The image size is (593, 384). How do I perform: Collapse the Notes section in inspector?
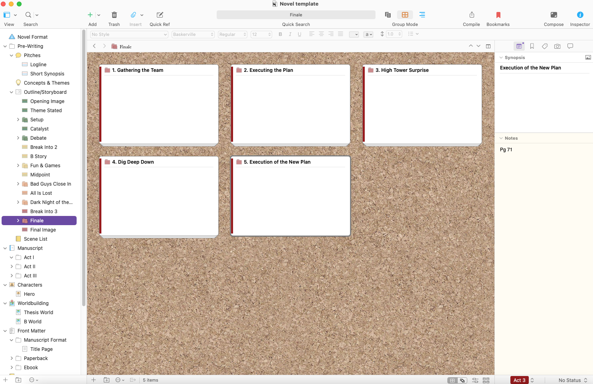point(501,138)
